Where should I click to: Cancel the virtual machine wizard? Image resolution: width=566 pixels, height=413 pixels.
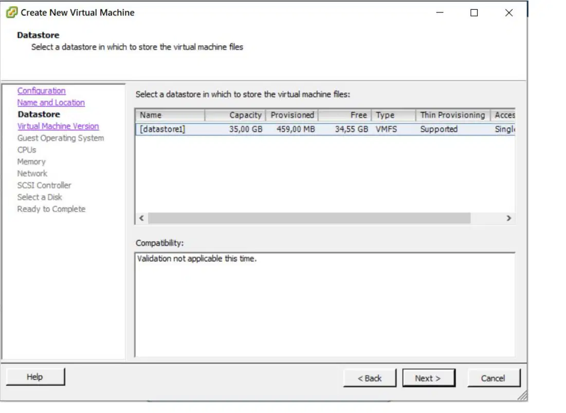494,378
